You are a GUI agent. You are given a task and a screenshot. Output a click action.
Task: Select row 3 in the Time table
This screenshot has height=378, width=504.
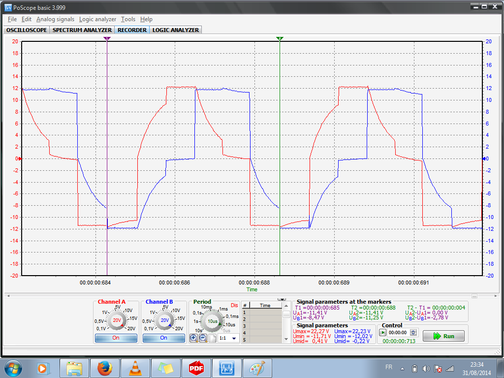263,326
